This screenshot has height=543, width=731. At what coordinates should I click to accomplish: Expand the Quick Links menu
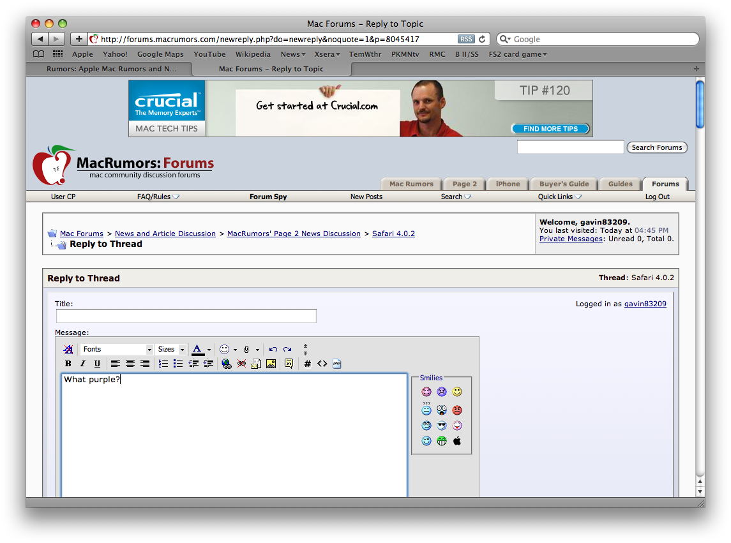(x=559, y=197)
